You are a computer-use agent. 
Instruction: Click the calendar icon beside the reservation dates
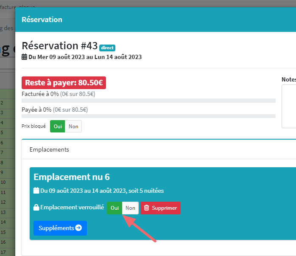point(25,57)
